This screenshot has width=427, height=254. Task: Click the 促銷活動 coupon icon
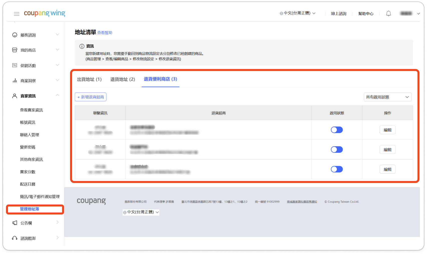tap(15, 65)
